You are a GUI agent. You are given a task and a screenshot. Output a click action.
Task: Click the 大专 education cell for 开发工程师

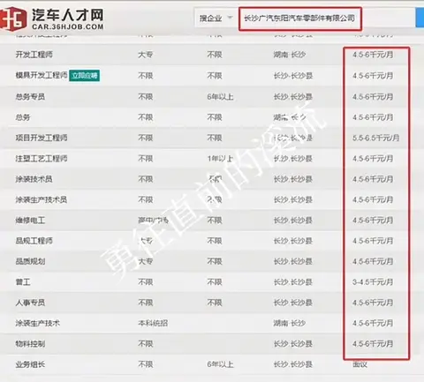point(146,55)
